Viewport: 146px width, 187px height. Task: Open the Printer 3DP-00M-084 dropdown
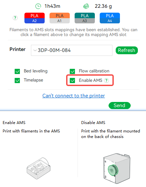pyautogui.click(x=72, y=50)
